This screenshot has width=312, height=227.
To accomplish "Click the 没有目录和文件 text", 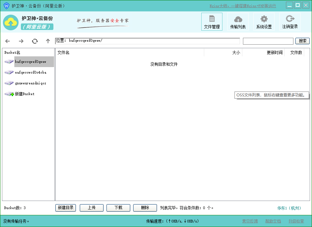I will coord(164,64).
